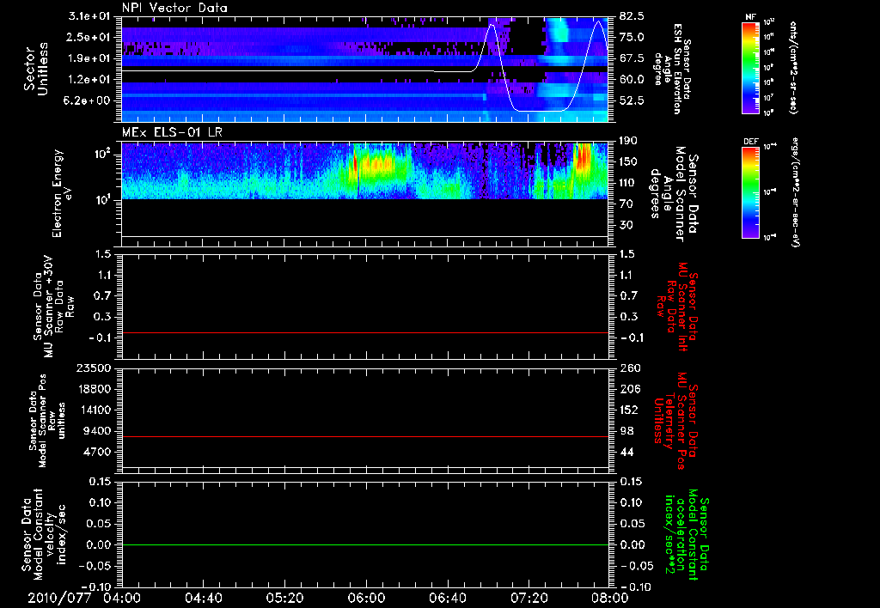The width and height of the screenshot is (880, 608).
Task: Click the 10¹ electron energy tick label
Action: (102, 200)
